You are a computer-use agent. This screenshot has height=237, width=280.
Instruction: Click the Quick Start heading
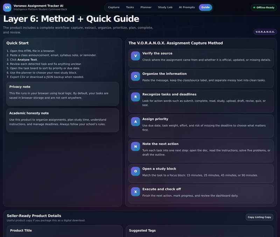[17, 43]
